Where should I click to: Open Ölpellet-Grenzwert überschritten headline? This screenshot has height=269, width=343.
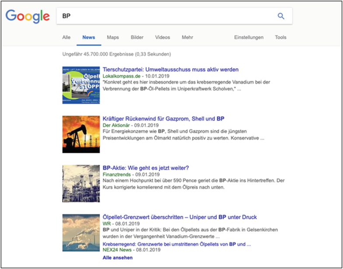coord(180,217)
